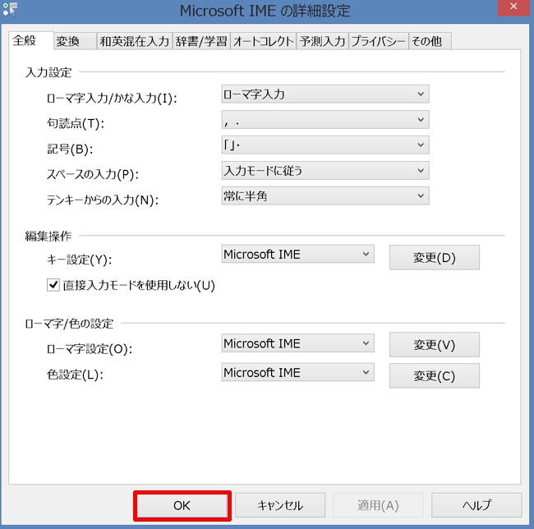Open the 和英混在入力 tab
This screenshot has height=529, width=534.
(135, 42)
